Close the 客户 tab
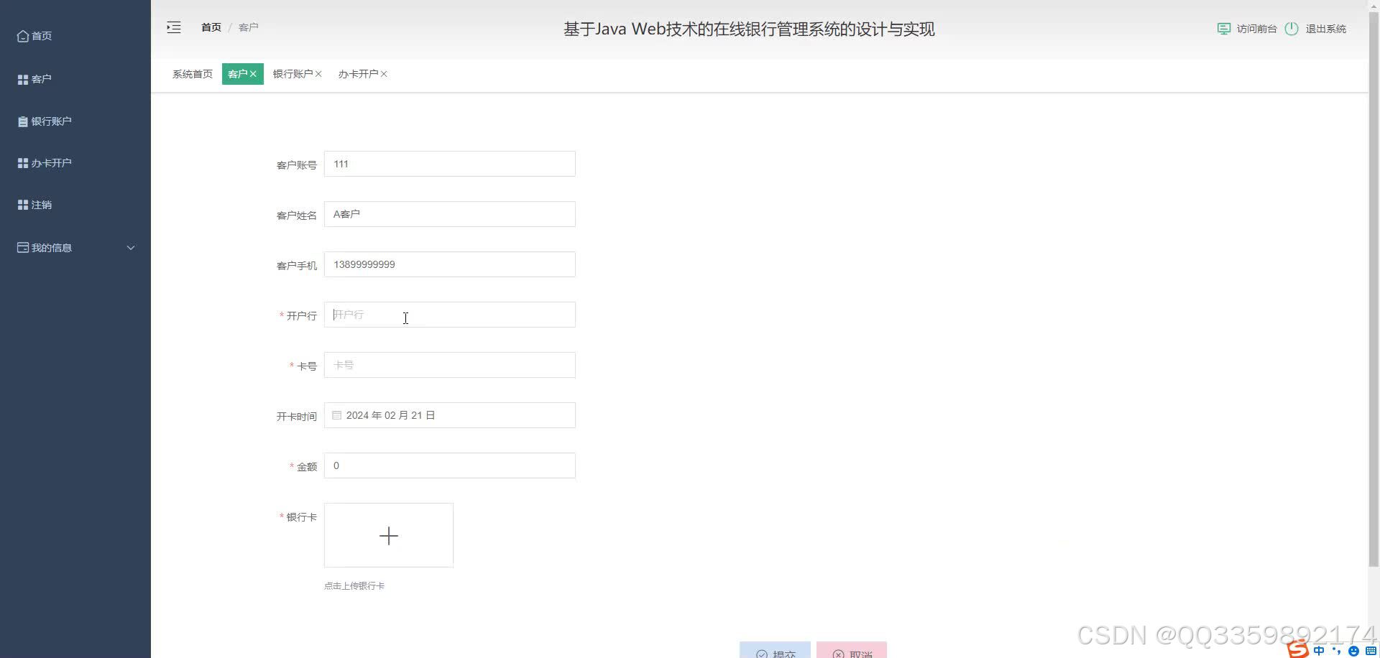 tap(253, 74)
